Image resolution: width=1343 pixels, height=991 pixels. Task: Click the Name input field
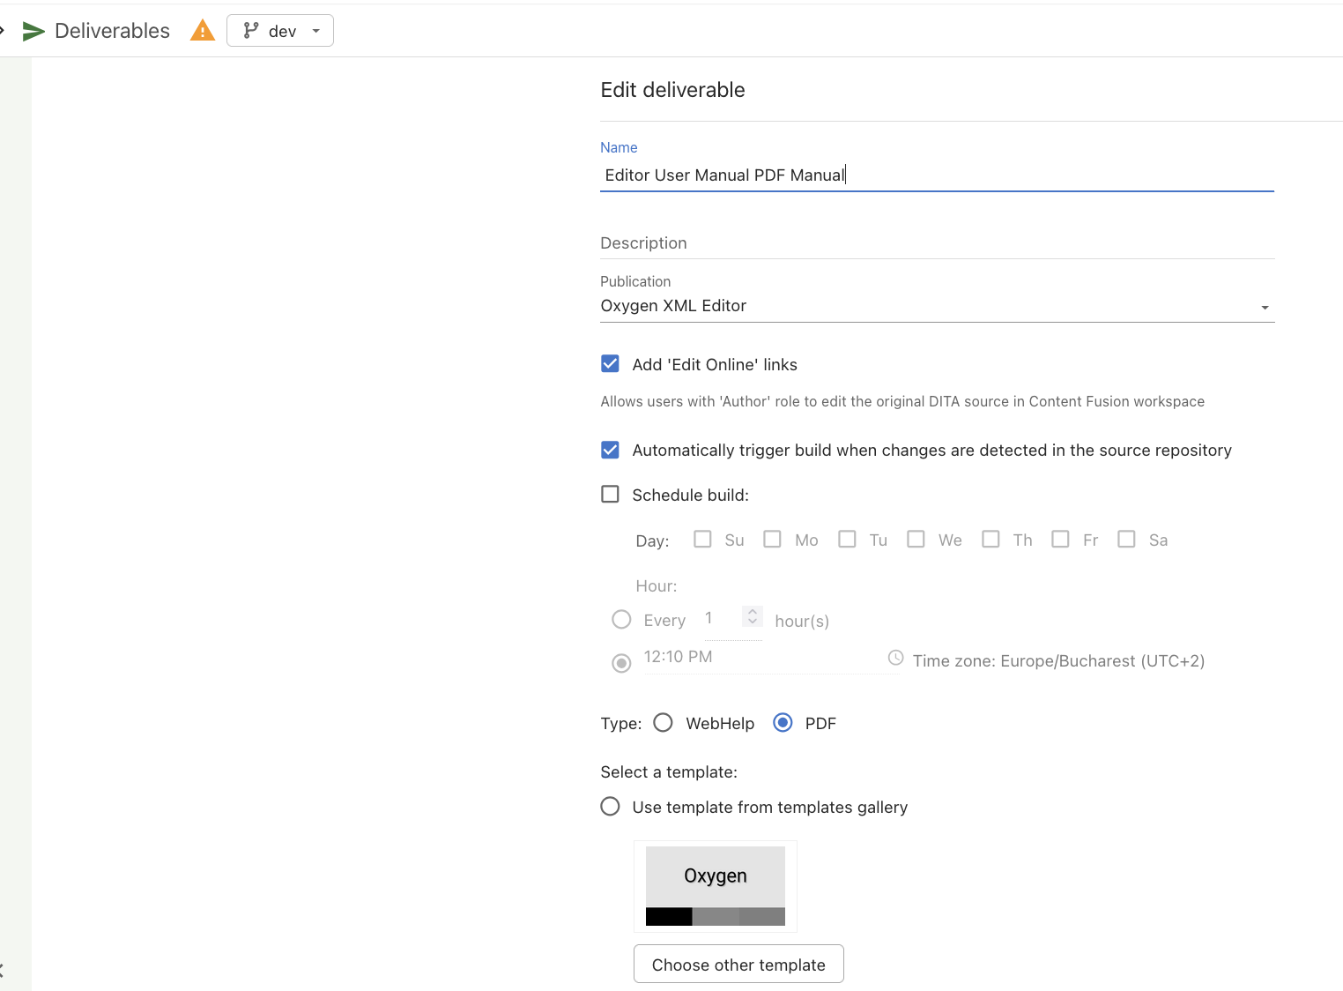[937, 175]
